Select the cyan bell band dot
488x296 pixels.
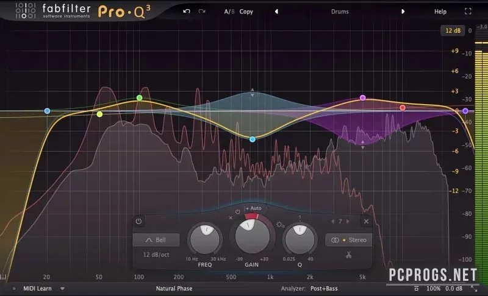pyautogui.click(x=253, y=139)
